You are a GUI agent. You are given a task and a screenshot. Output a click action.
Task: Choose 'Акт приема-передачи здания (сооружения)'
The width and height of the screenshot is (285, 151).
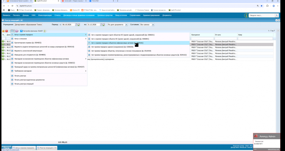pyautogui.click(x=139, y=47)
